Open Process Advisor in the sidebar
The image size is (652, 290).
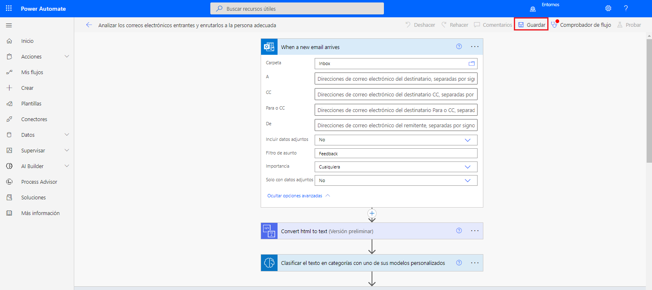39,182
